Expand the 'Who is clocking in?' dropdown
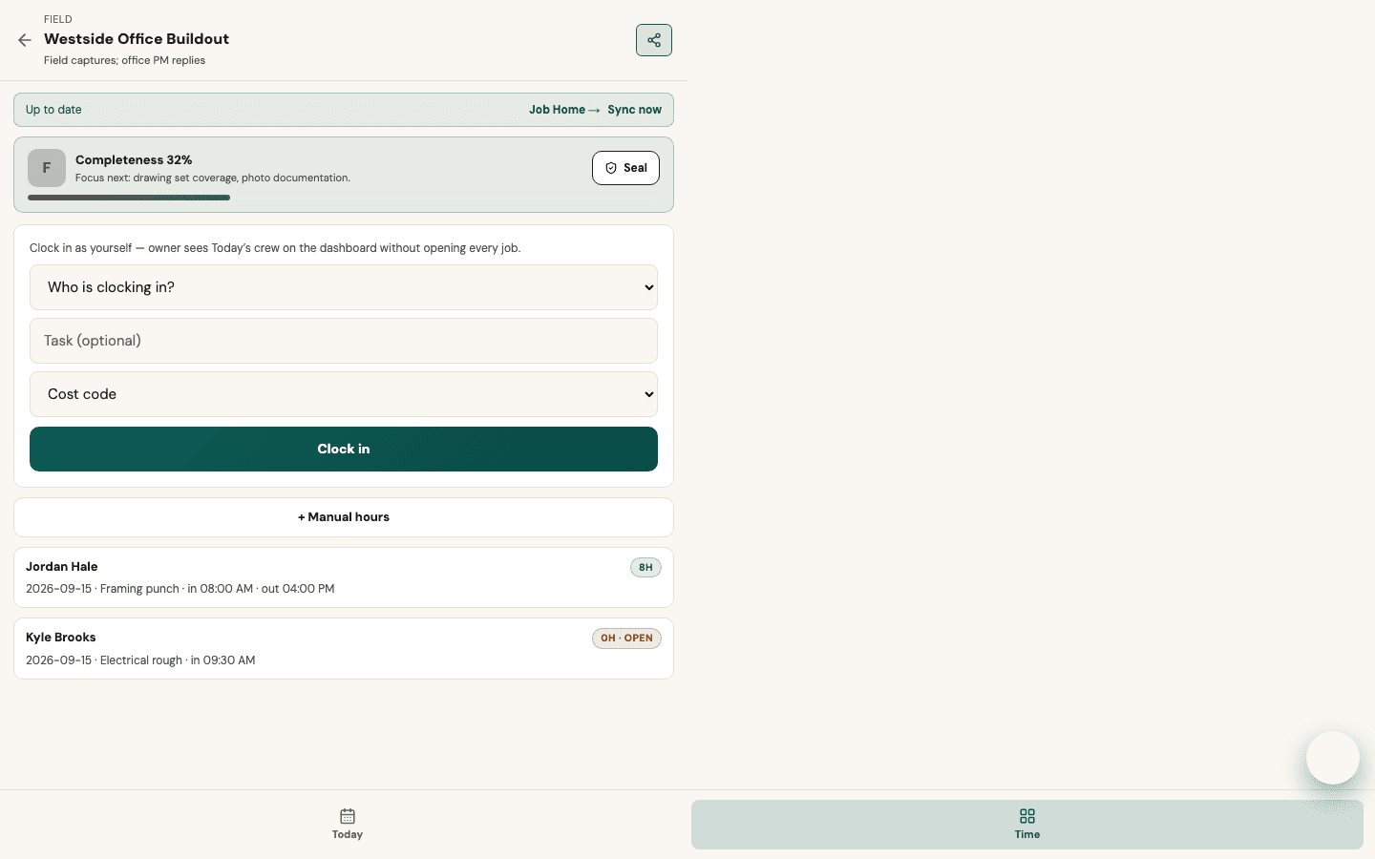The height and width of the screenshot is (859, 1375). [344, 287]
